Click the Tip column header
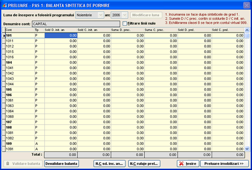The width and height of the screenshot is (252, 170). [x=39, y=31]
